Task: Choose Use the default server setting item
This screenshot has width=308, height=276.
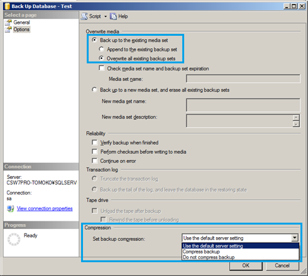Action: click(x=240, y=246)
